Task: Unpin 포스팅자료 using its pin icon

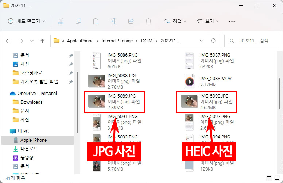Action: (71, 73)
